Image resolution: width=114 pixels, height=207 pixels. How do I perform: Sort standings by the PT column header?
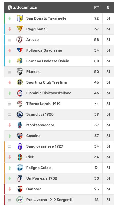pos(96,7)
